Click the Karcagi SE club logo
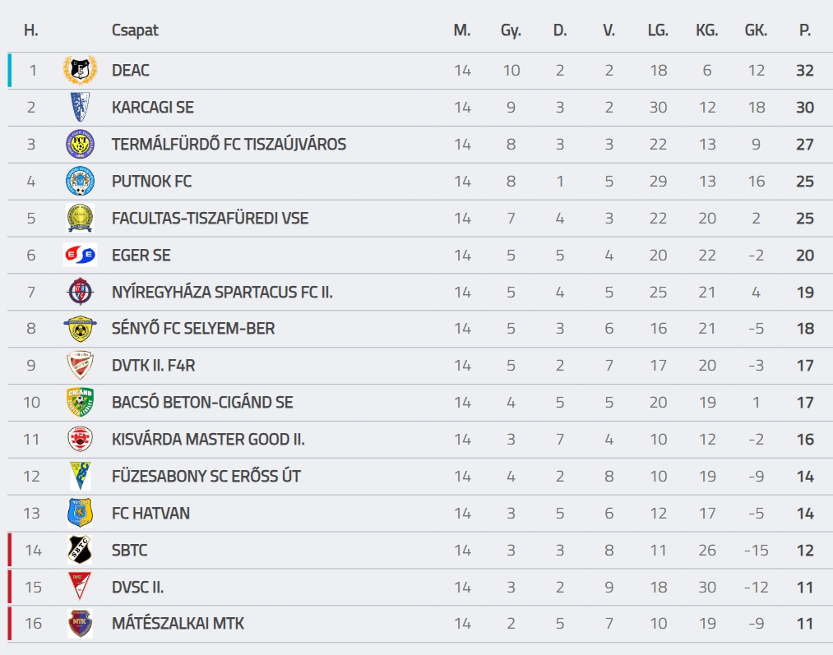The height and width of the screenshot is (655, 833). (x=81, y=107)
